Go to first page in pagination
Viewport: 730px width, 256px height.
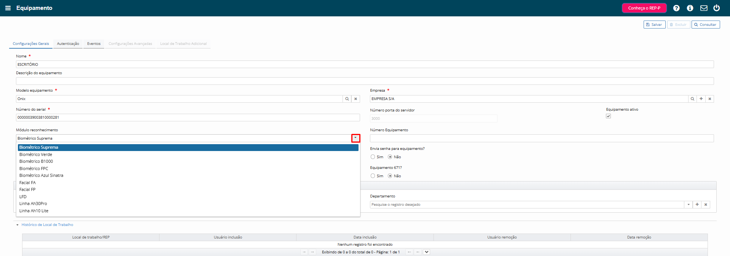tap(304, 252)
